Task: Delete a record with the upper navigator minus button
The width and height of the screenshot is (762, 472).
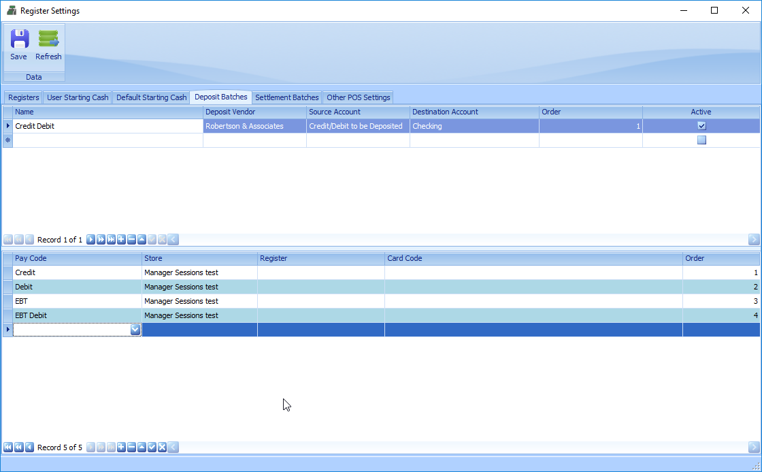Action: [x=131, y=240]
